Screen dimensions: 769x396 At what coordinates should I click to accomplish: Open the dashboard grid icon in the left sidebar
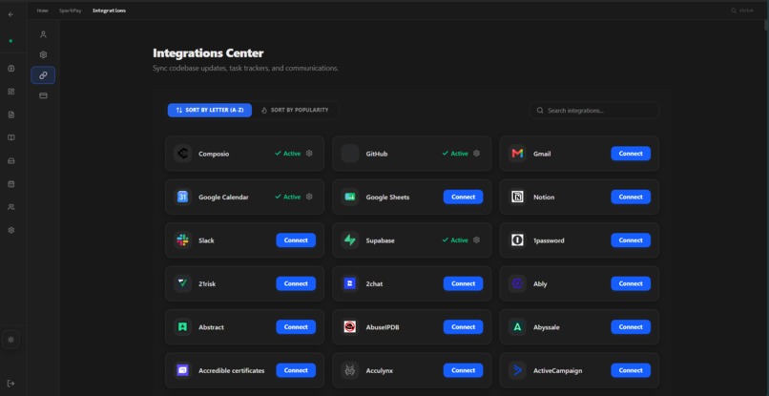[x=11, y=92]
